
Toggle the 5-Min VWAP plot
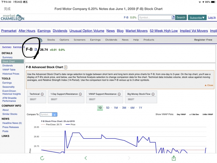click(208, 114)
